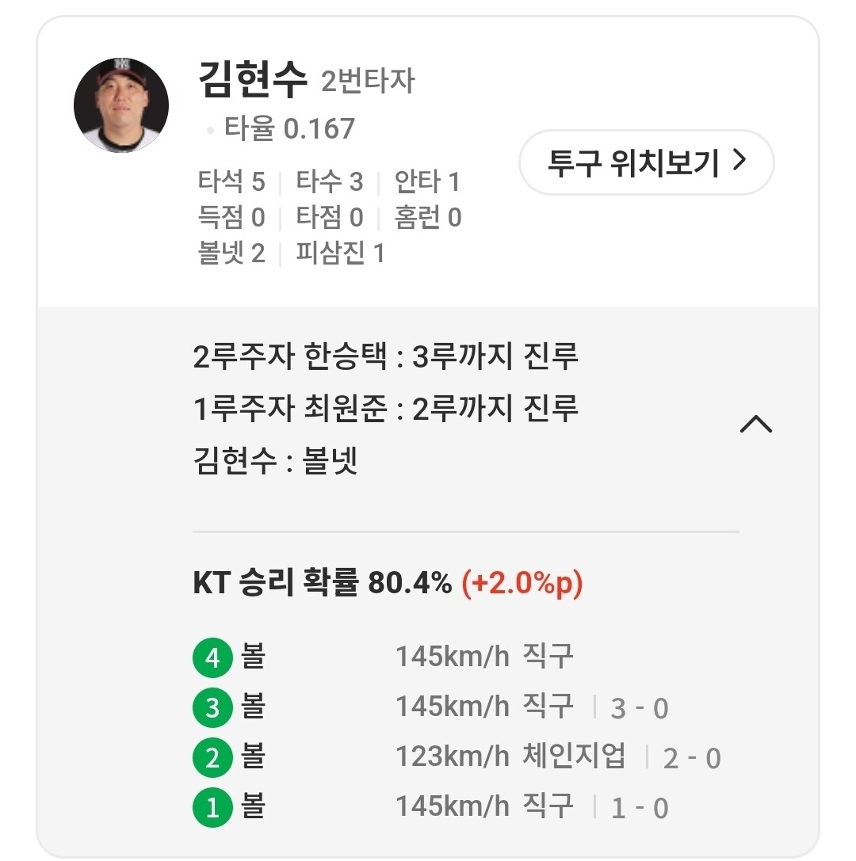Click the 2번타자 batting order label
Image resolution: width=856 pixels, height=861 pixels.
368,81
